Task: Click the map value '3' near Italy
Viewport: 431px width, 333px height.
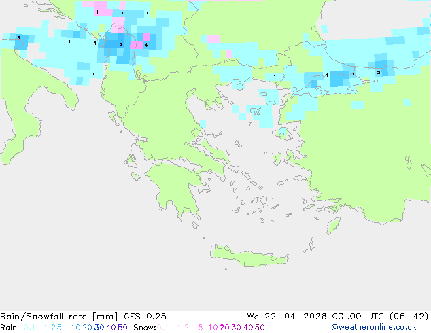Action: point(18,37)
